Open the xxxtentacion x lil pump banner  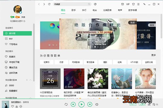click(x=98, y=34)
